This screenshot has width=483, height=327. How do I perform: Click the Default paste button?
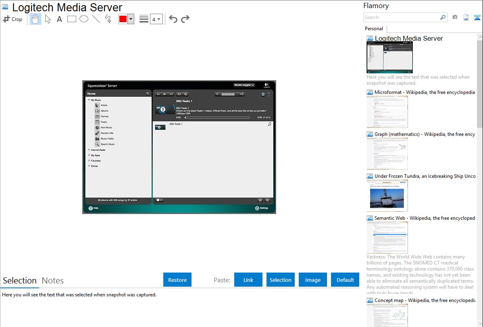pyautogui.click(x=345, y=280)
